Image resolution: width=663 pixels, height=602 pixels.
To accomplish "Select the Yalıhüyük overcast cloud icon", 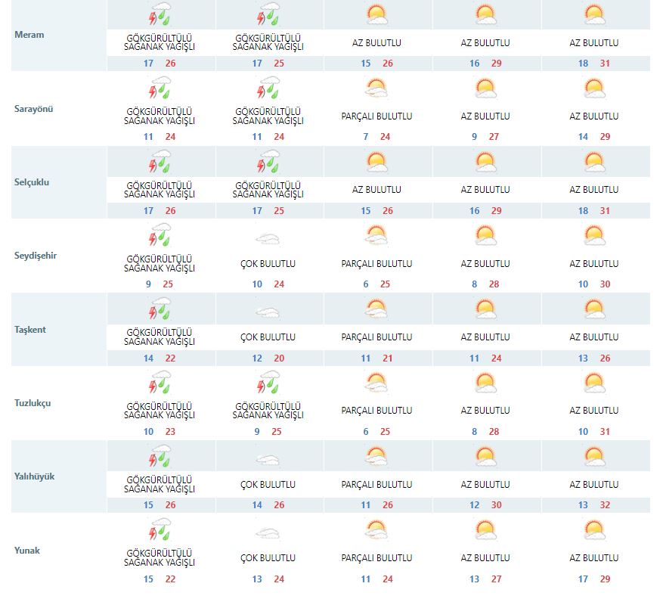I will [x=268, y=460].
